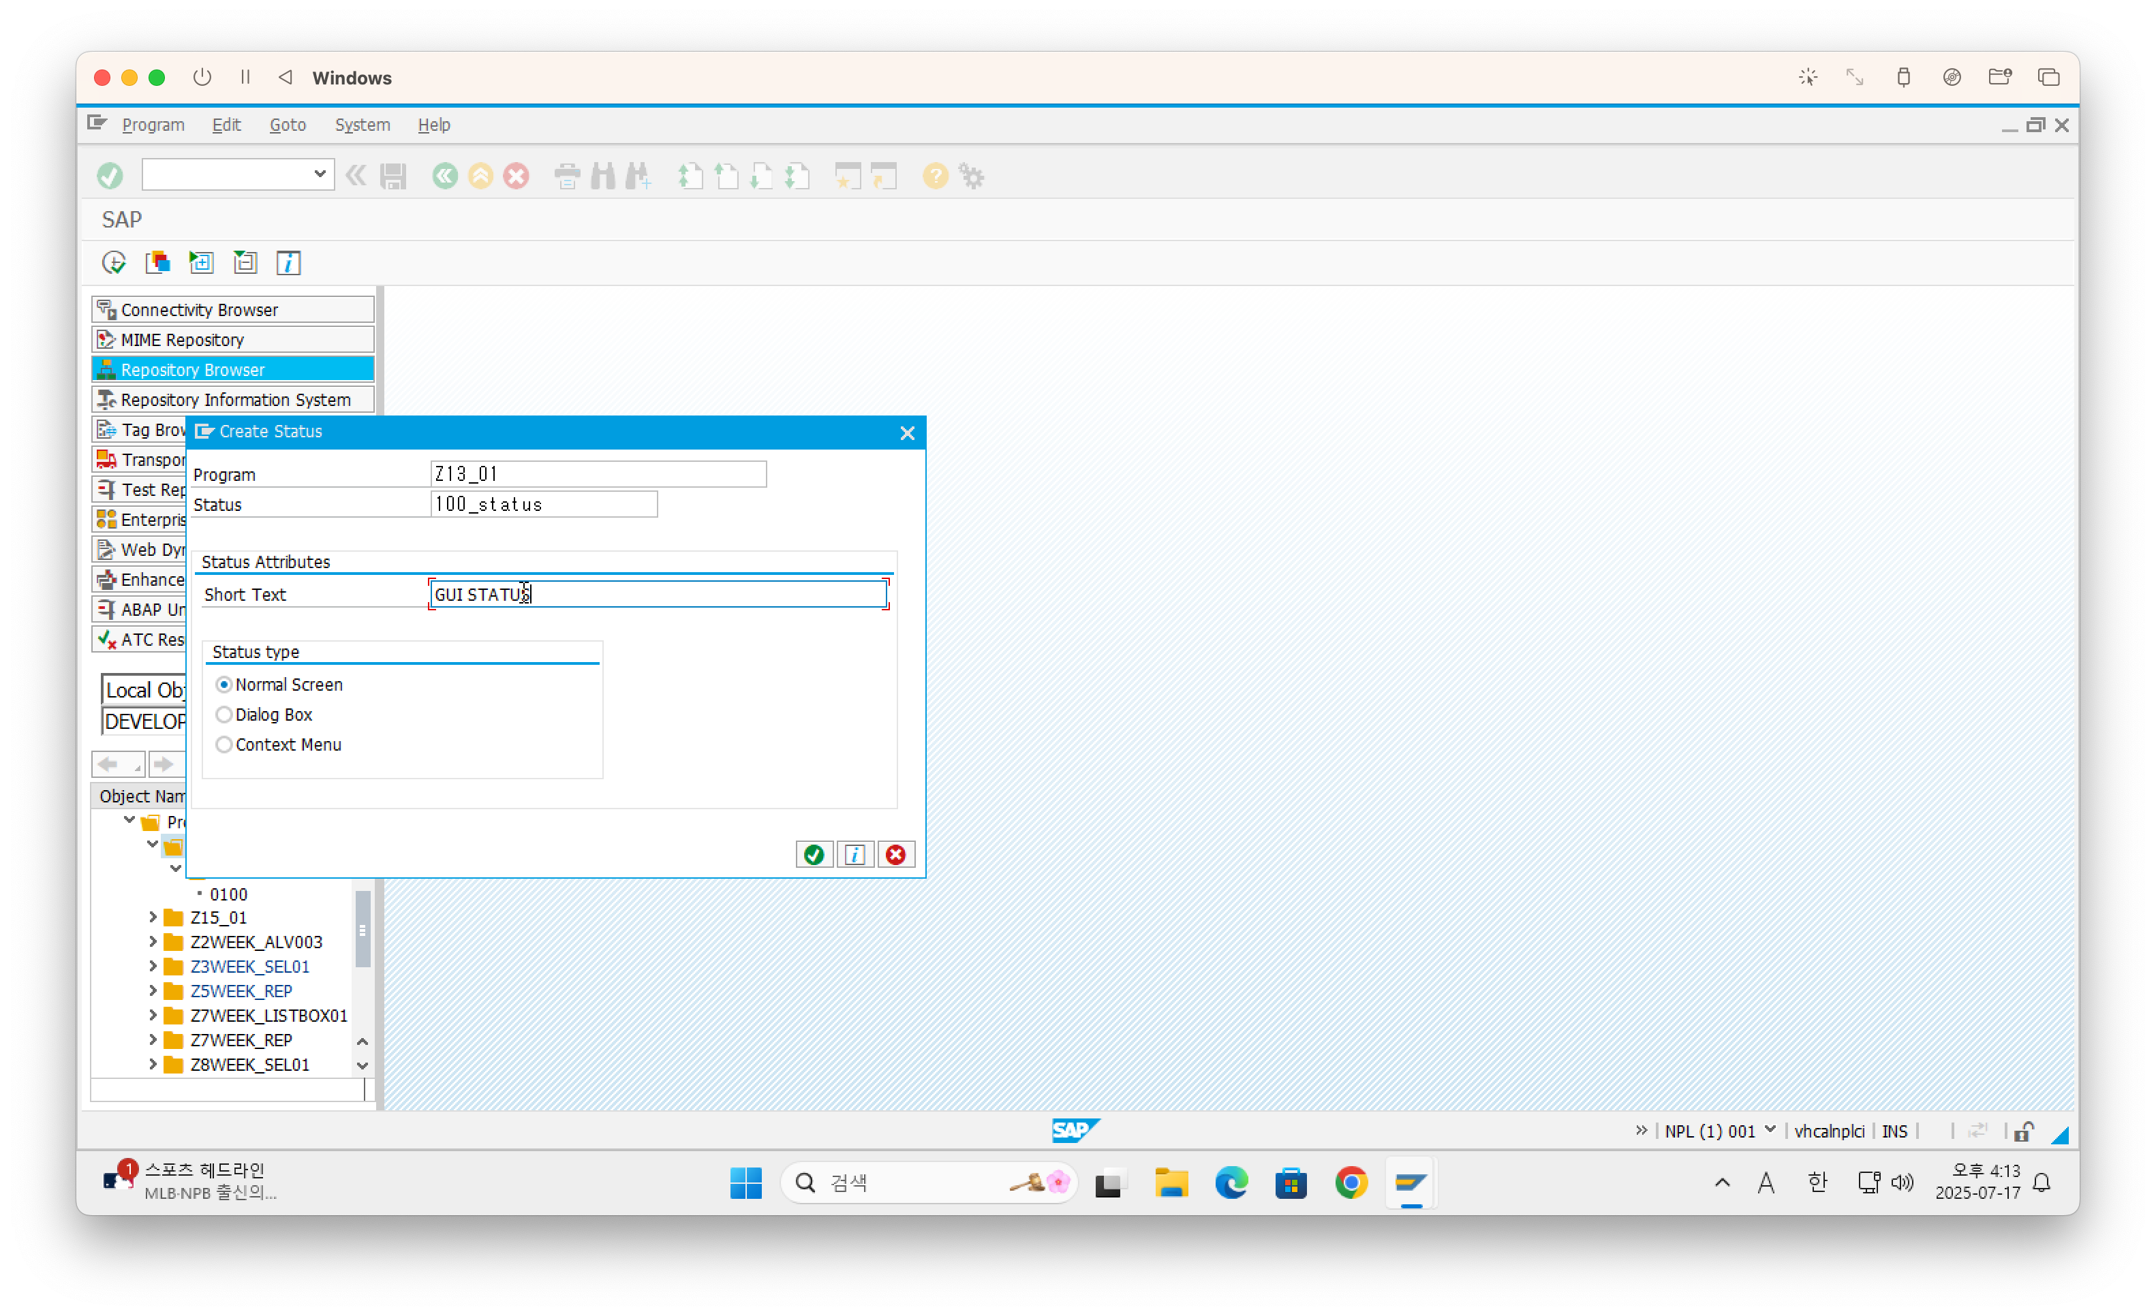Open the NPL (1) 001 system dropdown
Image resolution: width=2156 pixels, height=1316 pixels.
(1769, 1130)
